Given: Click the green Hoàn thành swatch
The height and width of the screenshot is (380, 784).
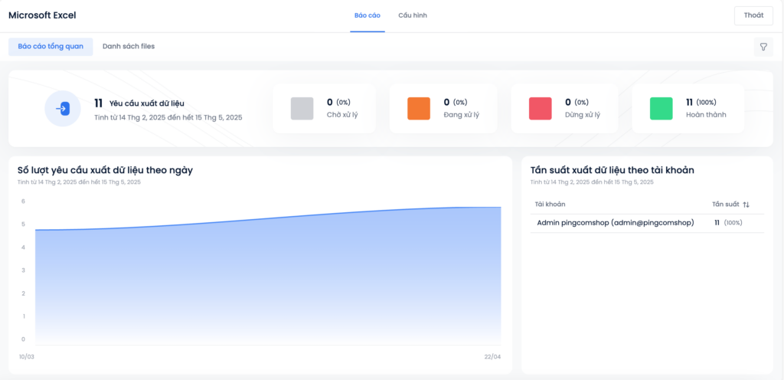Looking at the screenshot, I should tap(661, 109).
